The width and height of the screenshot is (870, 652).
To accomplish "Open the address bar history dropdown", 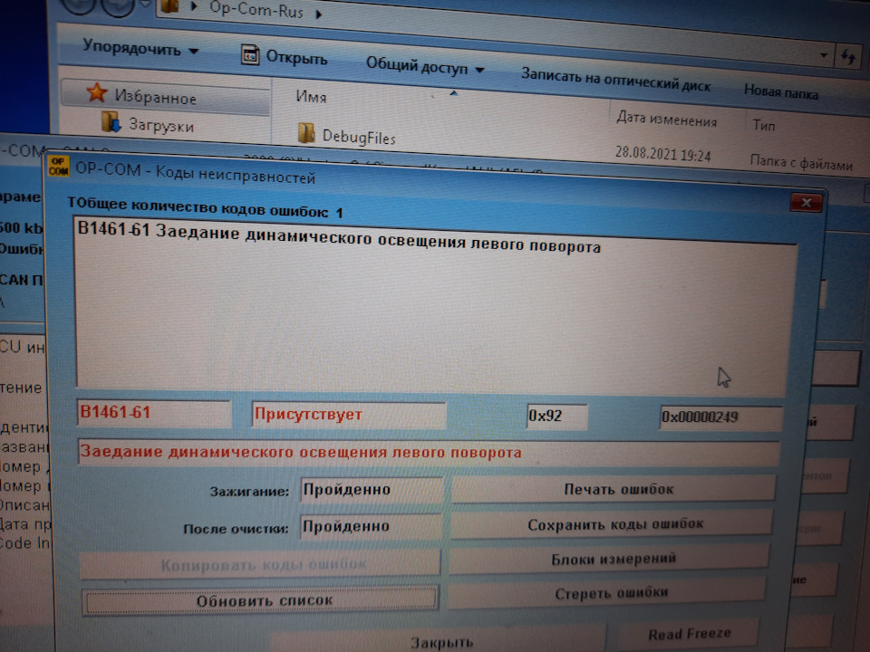I will 824,55.
